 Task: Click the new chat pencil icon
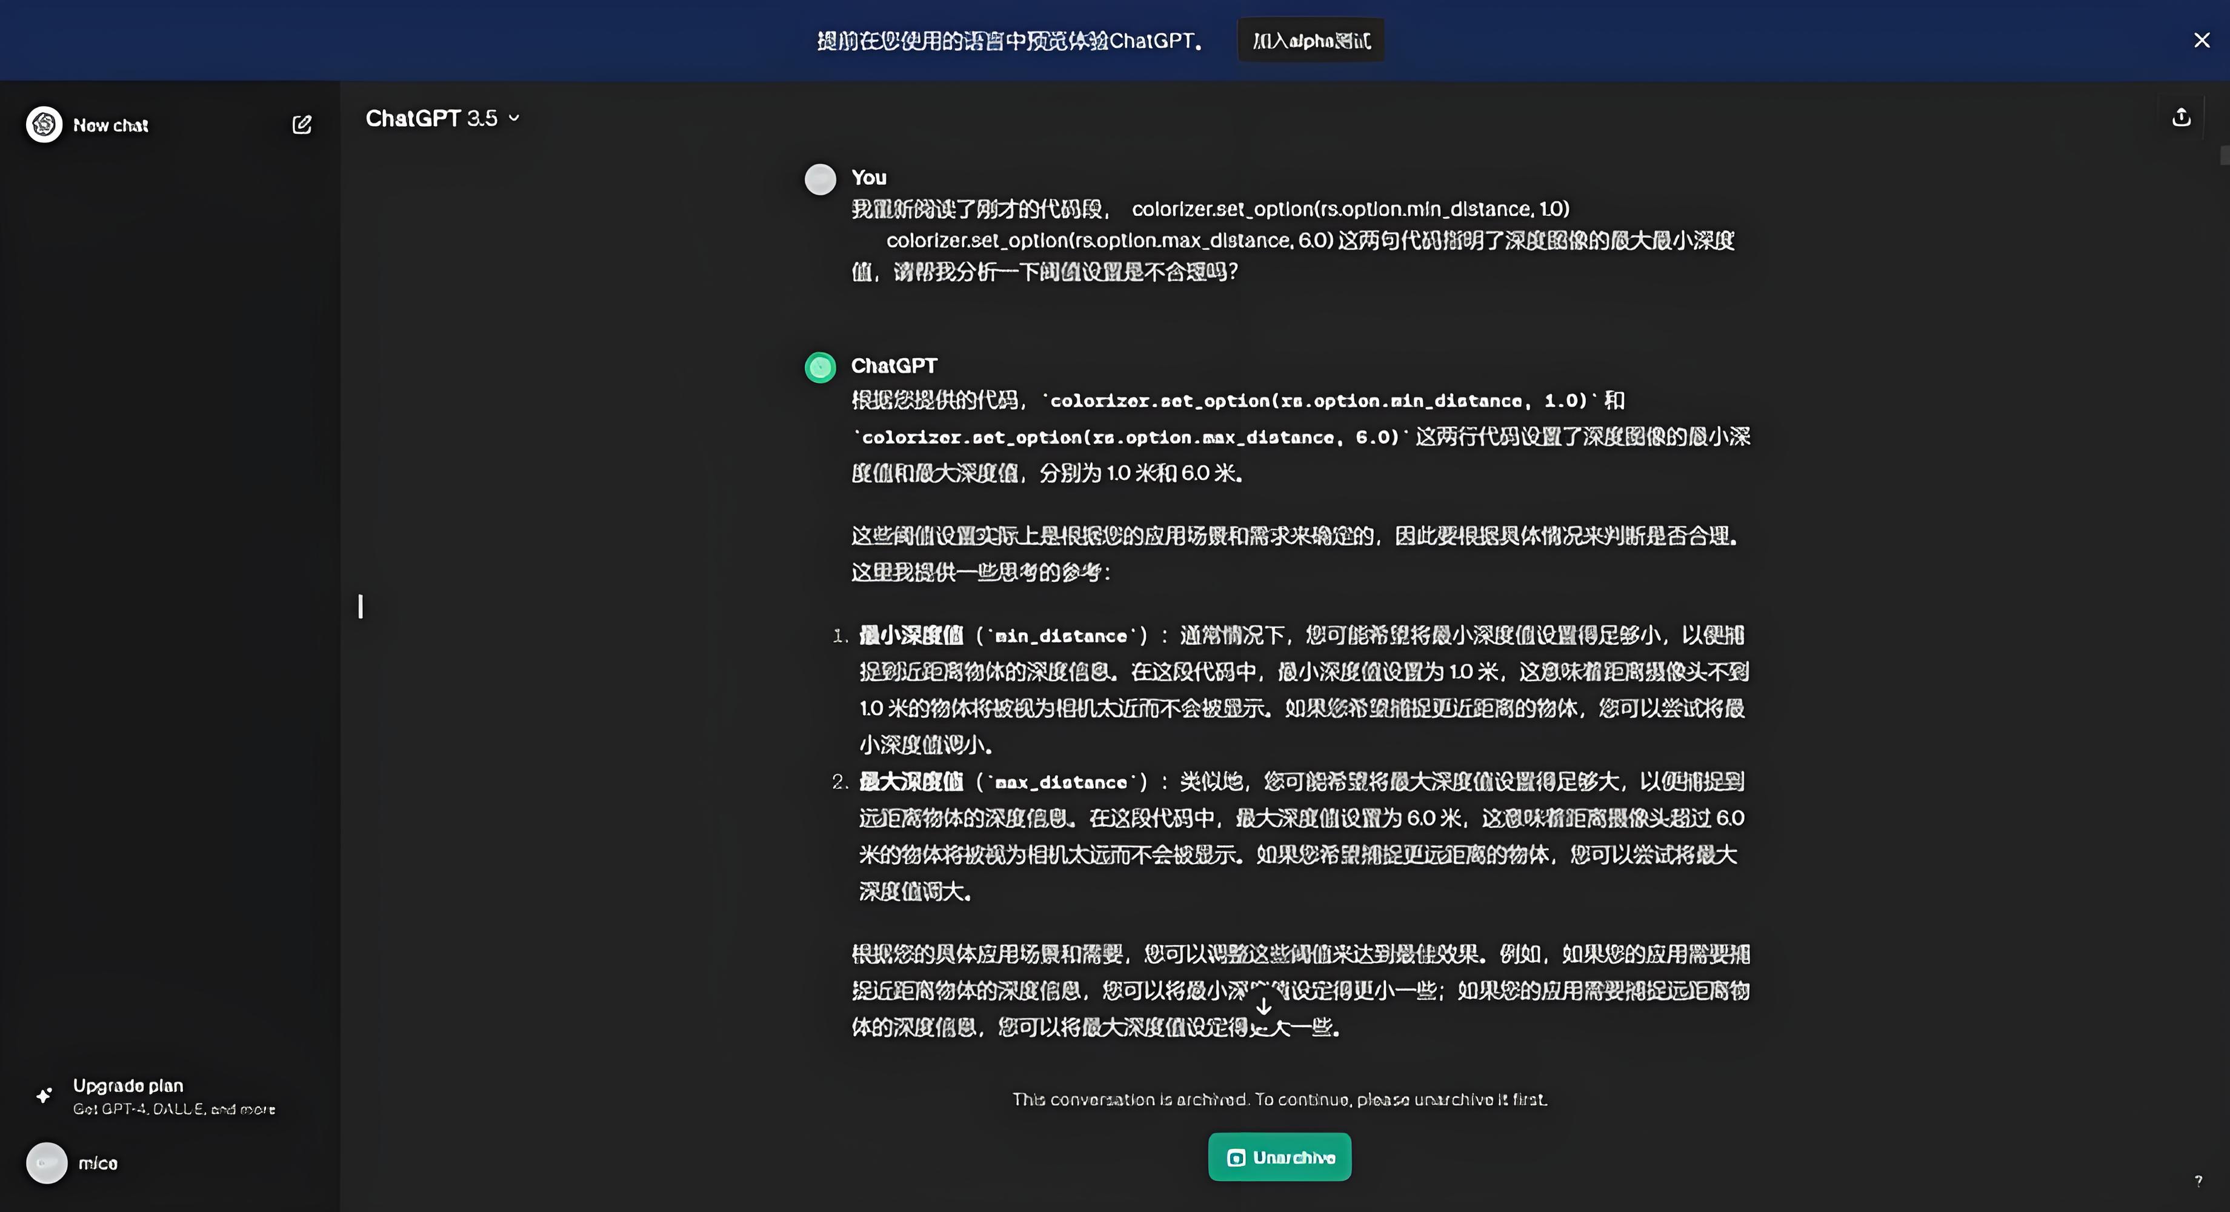click(301, 125)
